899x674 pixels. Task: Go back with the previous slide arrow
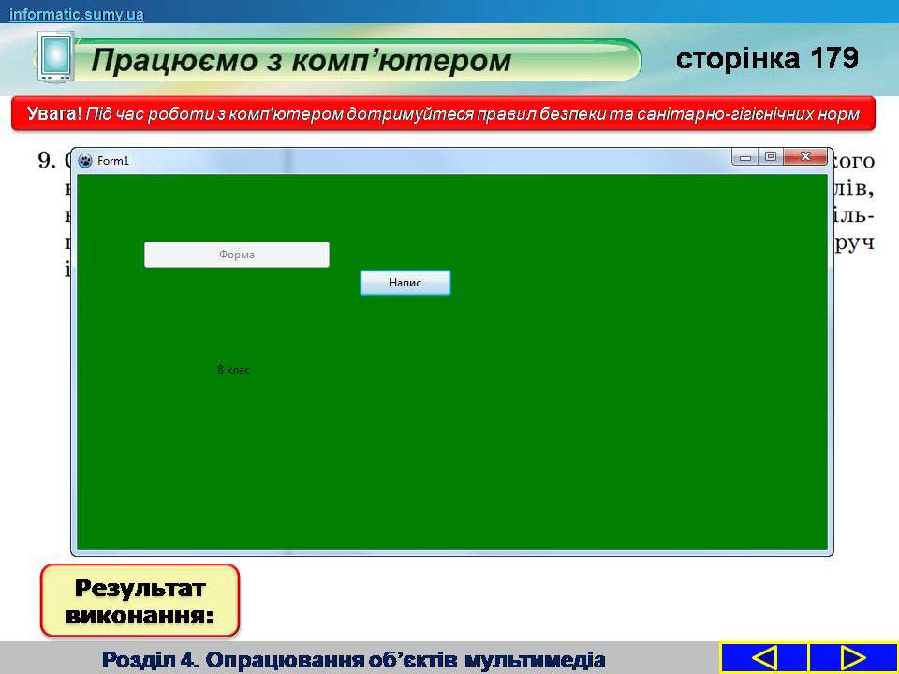[x=764, y=658]
